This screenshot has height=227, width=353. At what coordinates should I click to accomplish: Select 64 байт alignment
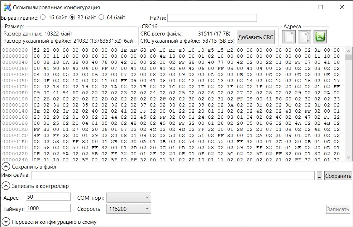(101, 17)
